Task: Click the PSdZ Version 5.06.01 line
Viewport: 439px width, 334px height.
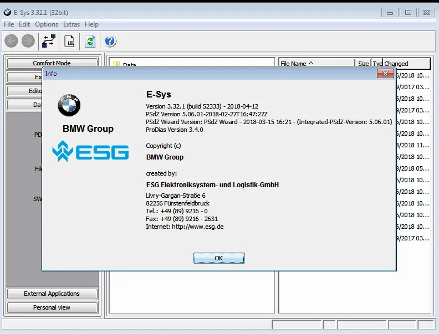Action: (x=207, y=114)
